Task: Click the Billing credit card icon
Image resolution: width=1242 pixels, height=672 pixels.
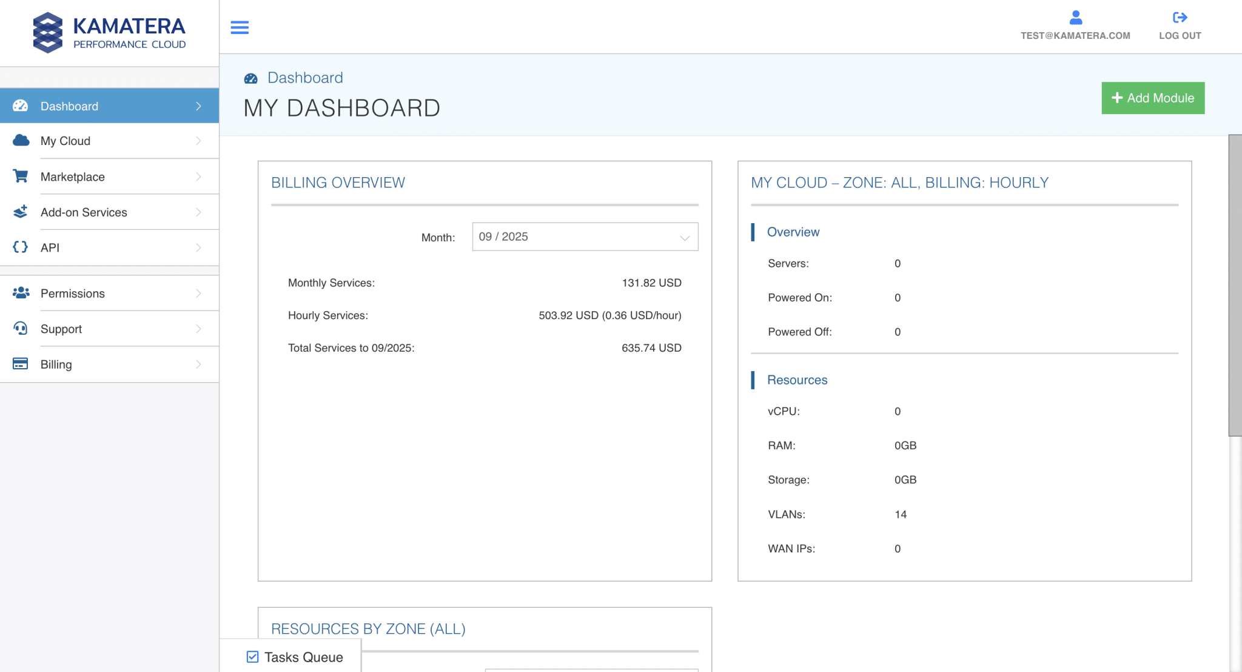Action: point(21,364)
